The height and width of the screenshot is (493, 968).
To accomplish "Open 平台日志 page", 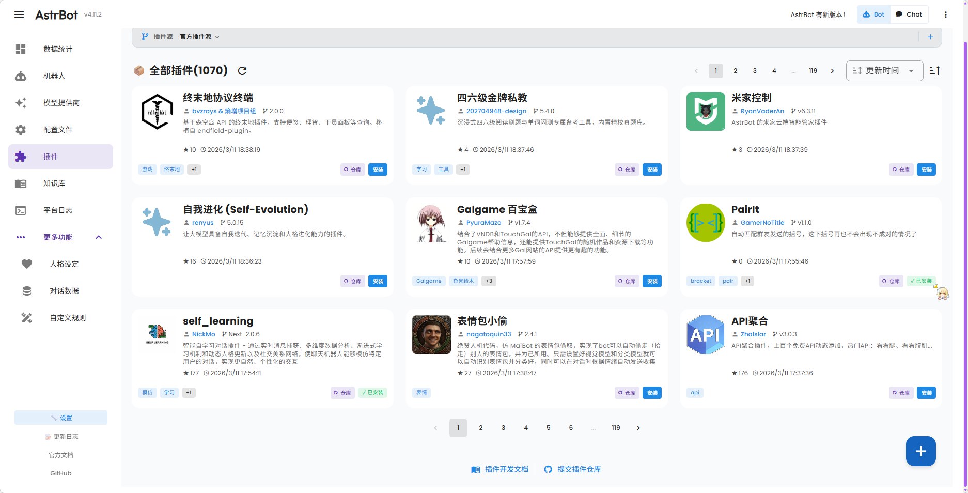I will [x=60, y=210].
